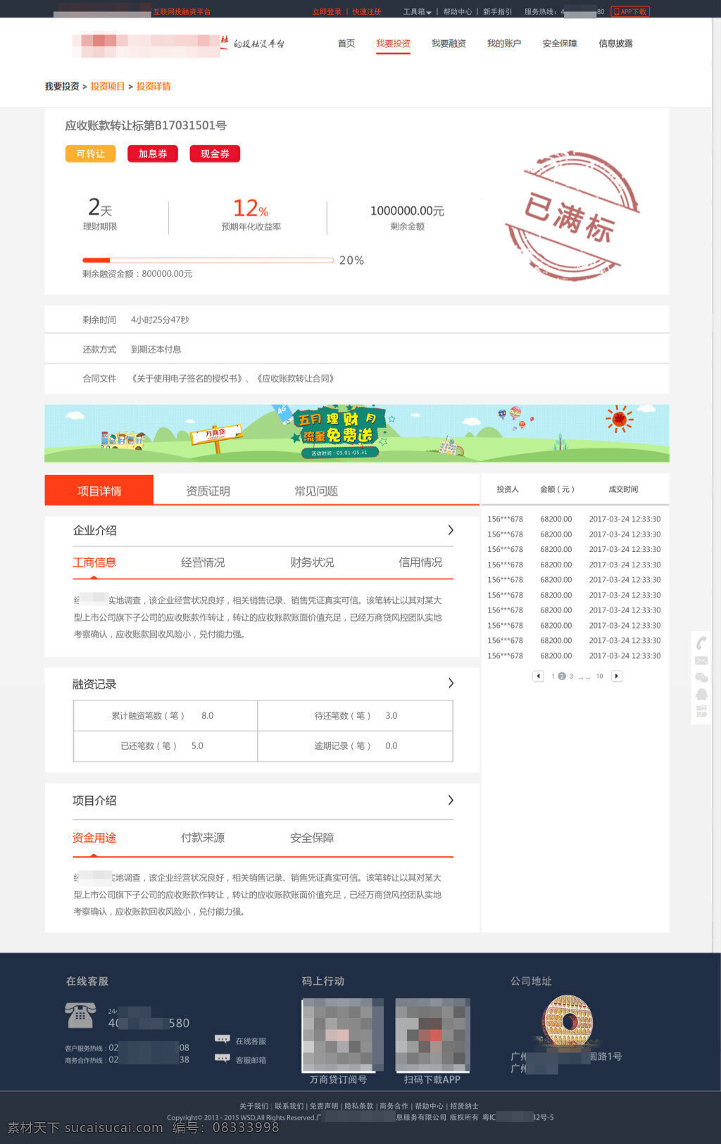Click the 客服邮箱 mail icon in footer
This screenshot has width=721, height=1144.
coord(222,1059)
